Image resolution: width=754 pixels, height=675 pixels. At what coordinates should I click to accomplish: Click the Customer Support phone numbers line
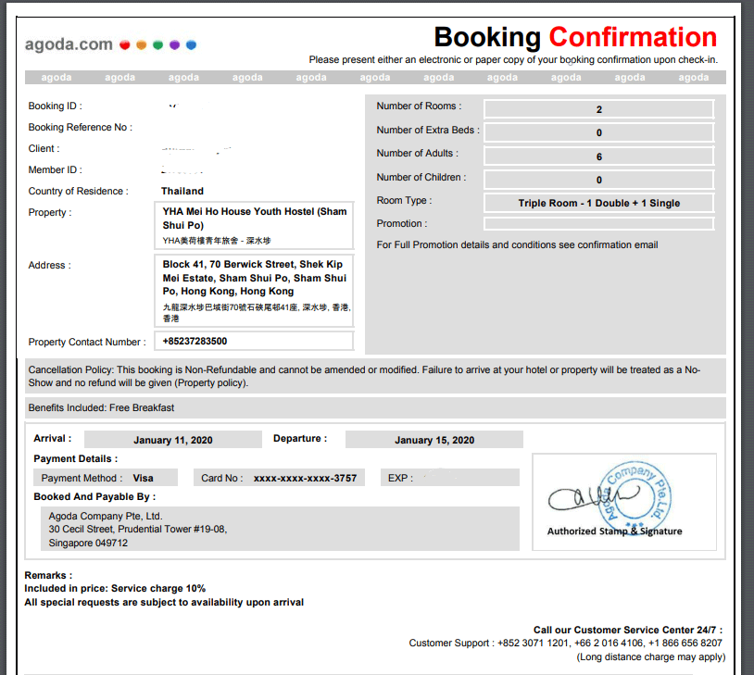click(565, 644)
